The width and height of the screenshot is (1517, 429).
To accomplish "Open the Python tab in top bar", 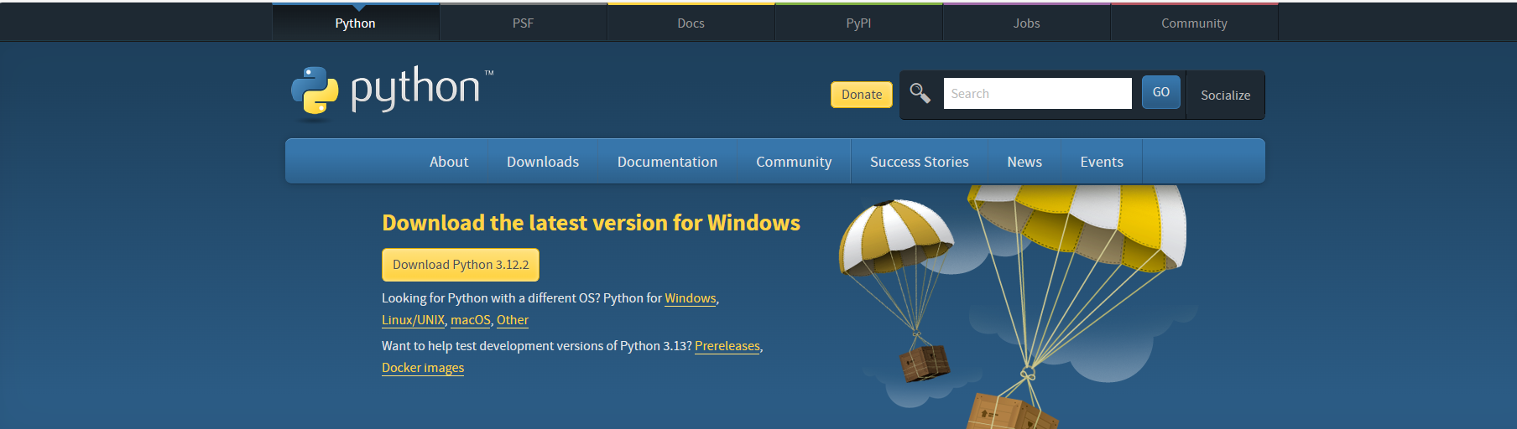I will point(356,23).
